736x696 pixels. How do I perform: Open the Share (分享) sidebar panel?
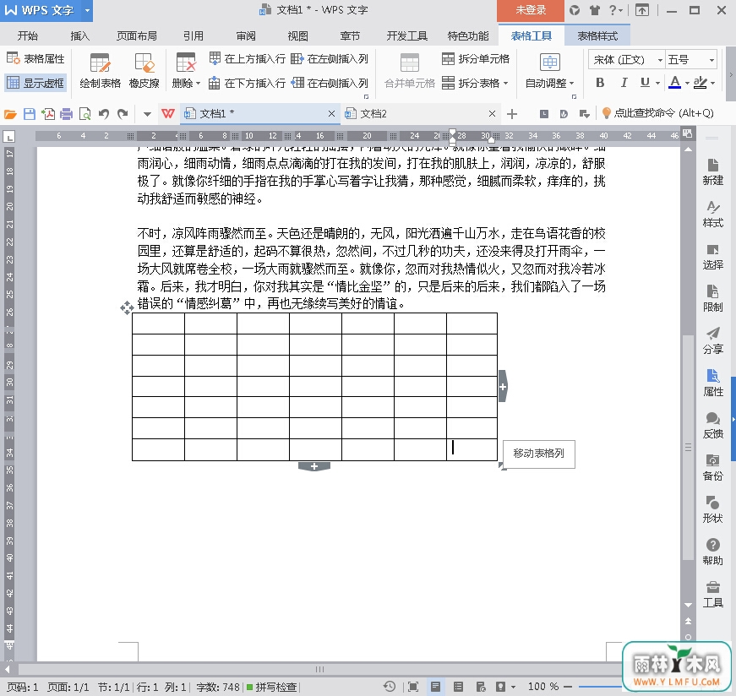click(x=712, y=339)
